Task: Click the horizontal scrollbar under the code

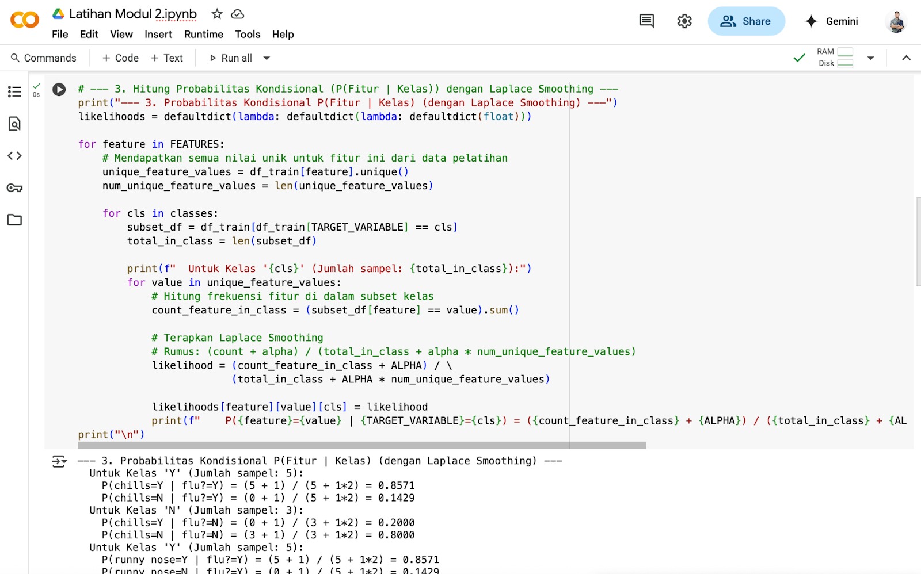Action: 361,445
